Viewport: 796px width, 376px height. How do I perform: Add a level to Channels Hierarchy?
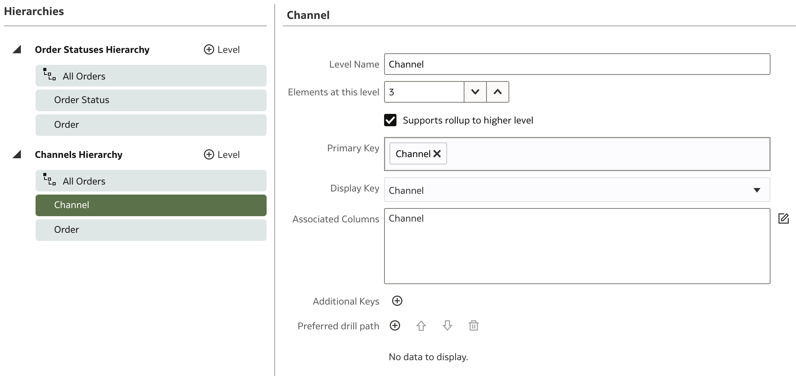coord(222,154)
